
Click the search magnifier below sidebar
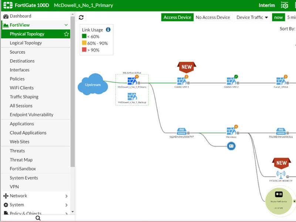[x=38, y=218]
